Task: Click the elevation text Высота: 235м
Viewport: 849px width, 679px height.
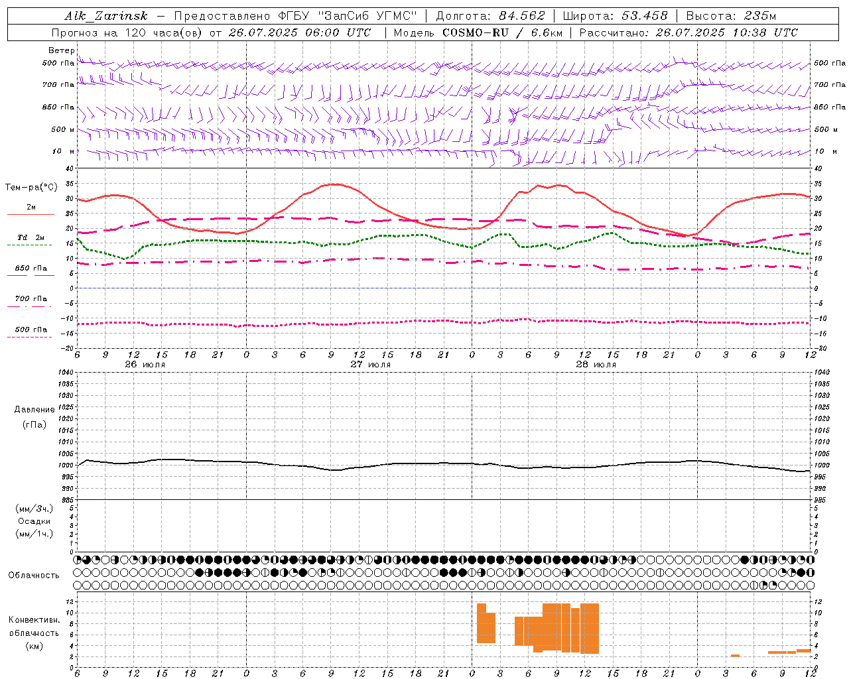Action: pyautogui.click(x=731, y=16)
